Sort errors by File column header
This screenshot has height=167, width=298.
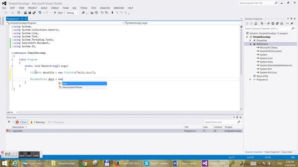tap(186, 127)
